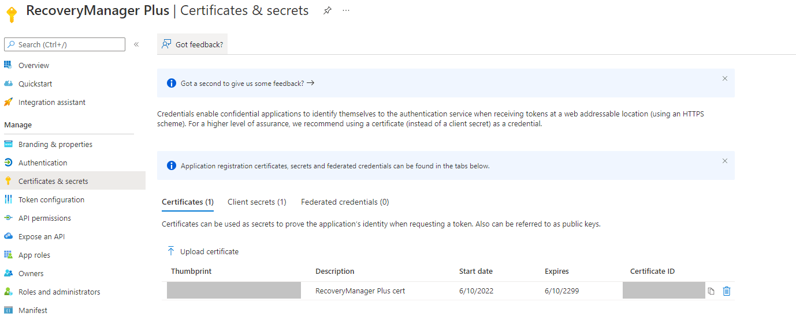The height and width of the screenshot is (328, 796).
Task: Click the pin icon next to page title
Action: 328,10
